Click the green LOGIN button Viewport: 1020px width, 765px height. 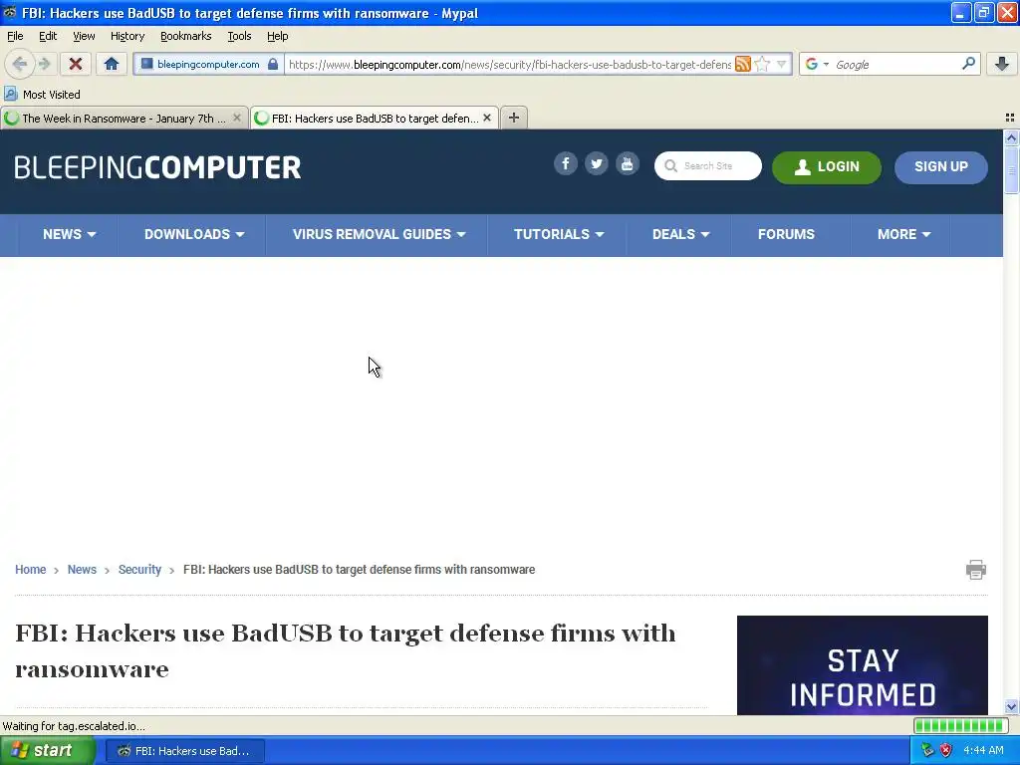pos(826,167)
